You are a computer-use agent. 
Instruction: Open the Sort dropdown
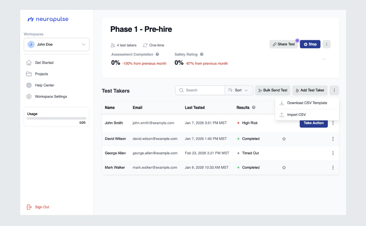(239, 90)
